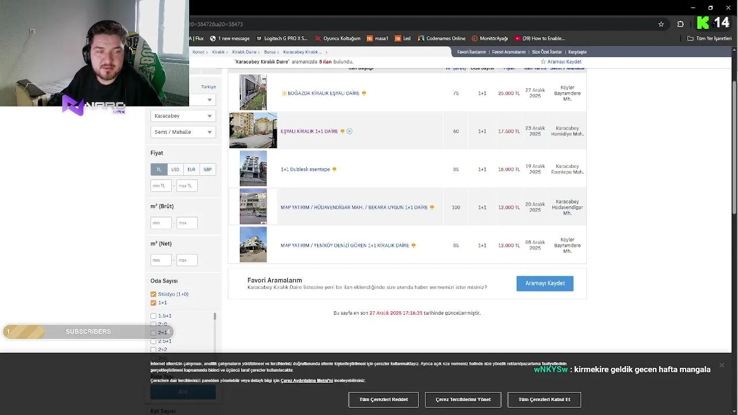This screenshot has width=738, height=415.
Task: Click video play icon on EŞYALI KİRALIK listing
Action: click(349, 131)
